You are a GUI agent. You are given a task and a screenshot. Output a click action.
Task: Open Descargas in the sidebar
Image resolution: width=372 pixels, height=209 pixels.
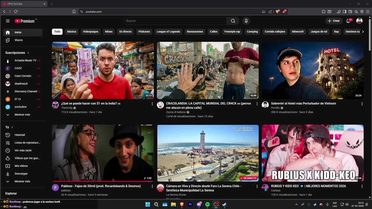point(23,174)
